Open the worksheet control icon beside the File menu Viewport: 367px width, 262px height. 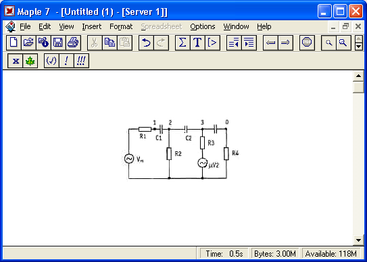click(x=11, y=26)
